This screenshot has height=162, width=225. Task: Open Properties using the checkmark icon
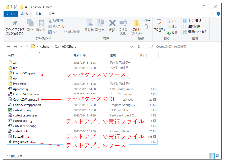click(159, 23)
